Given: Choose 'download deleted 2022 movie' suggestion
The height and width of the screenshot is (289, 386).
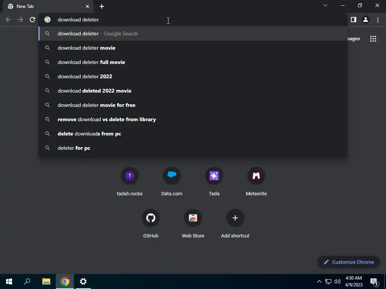Looking at the screenshot, I should point(193,91).
